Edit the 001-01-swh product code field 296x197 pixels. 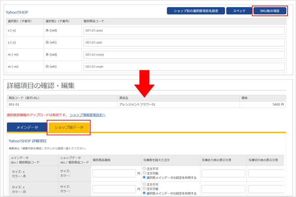(184, 43)
